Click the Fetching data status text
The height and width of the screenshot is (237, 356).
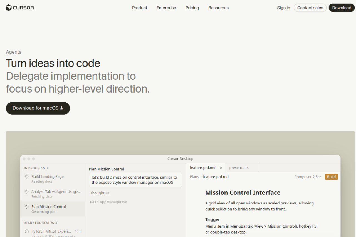(x=42, y=196)
